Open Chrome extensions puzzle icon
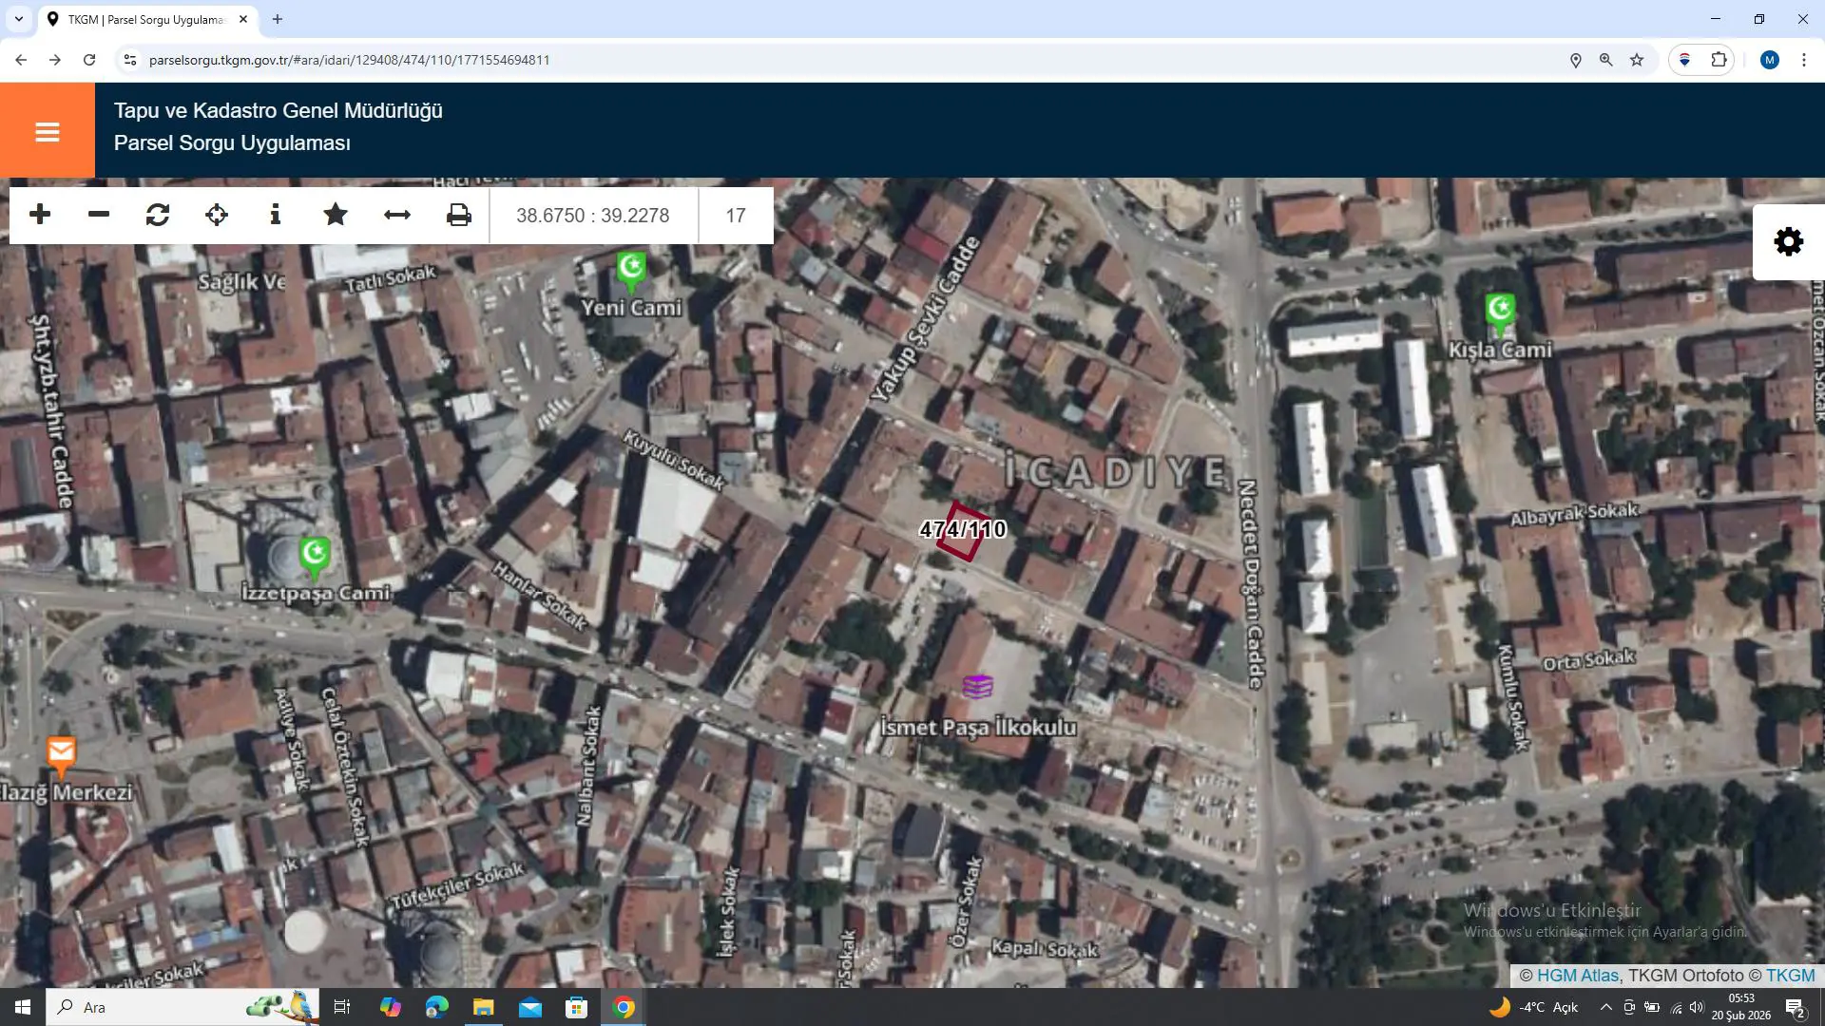This screenshot has height=1026, width=1825. pyautogui.click(x=1719, y=60)
